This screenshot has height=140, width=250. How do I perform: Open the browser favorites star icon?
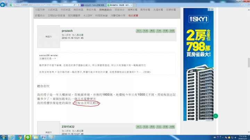(244, 5)
